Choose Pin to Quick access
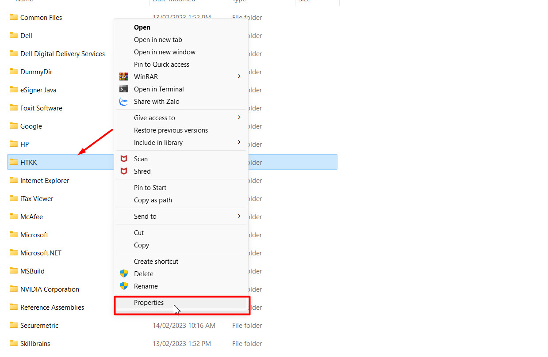The height and width of the screenshot is (357, 548). 161,65
